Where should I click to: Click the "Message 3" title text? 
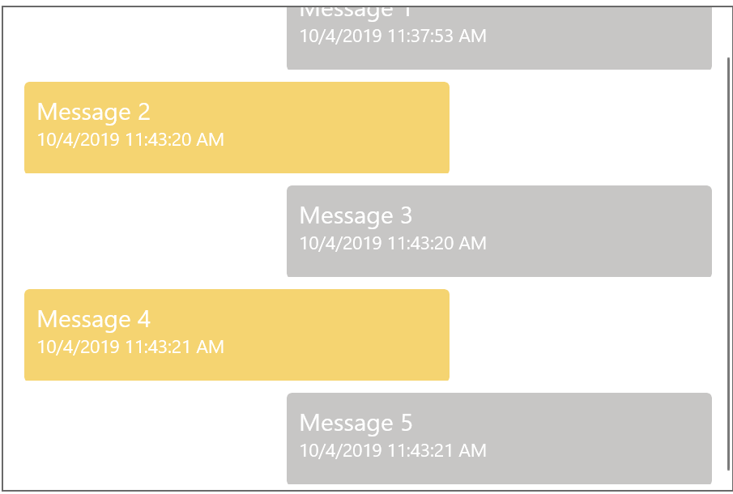356,216
